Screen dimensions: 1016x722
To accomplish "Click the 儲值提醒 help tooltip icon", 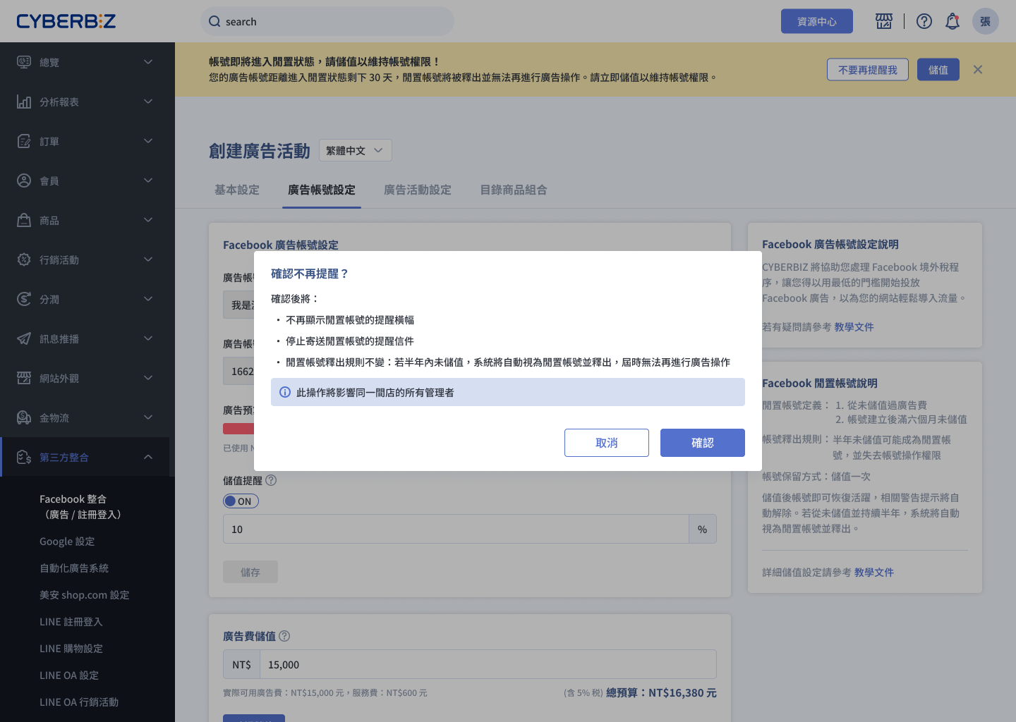I will [271, 480].
